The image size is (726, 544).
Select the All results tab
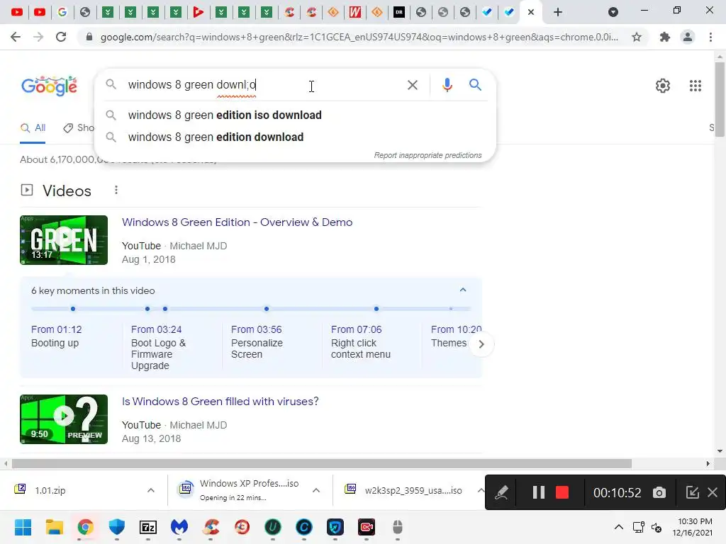33,128
